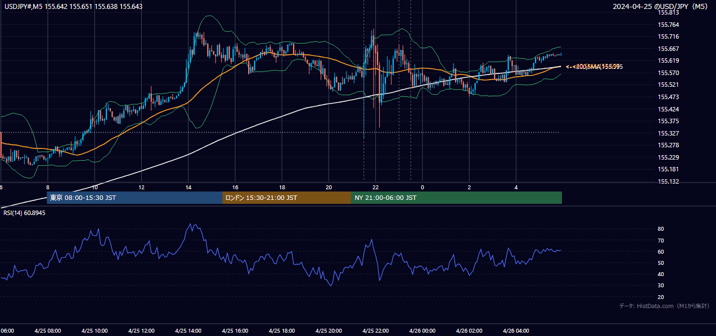
Task: Select the NY 21:00-06:00 JST session bar
Action: [457, 198]
